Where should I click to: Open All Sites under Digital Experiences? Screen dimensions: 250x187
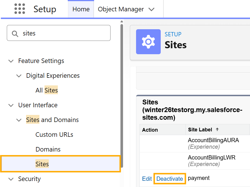(46, 90)
